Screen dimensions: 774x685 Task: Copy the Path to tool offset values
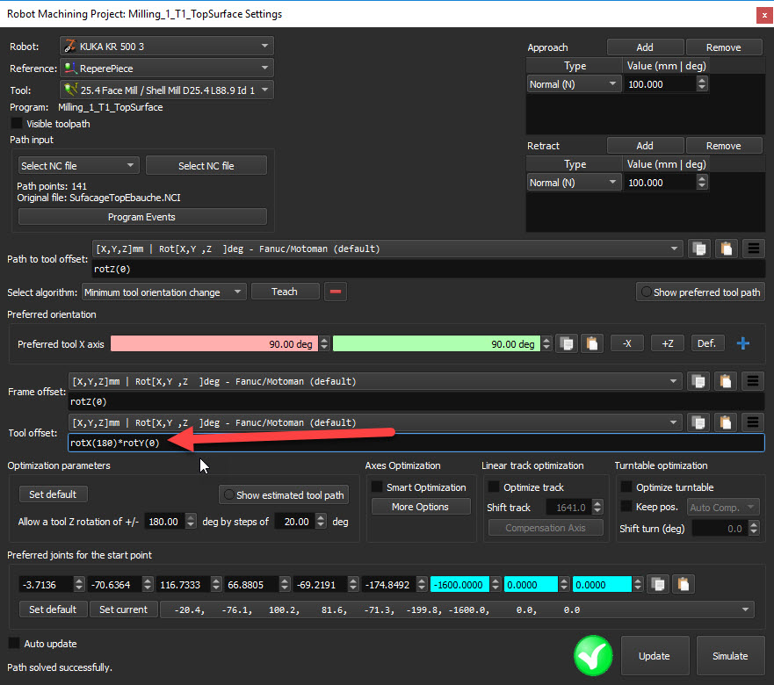(x=699, y=249)
